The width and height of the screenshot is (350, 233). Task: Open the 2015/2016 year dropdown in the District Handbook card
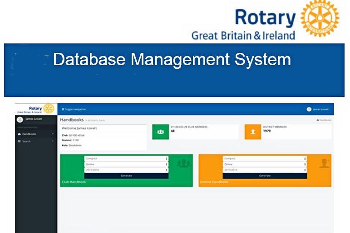(x=265, y=170)
